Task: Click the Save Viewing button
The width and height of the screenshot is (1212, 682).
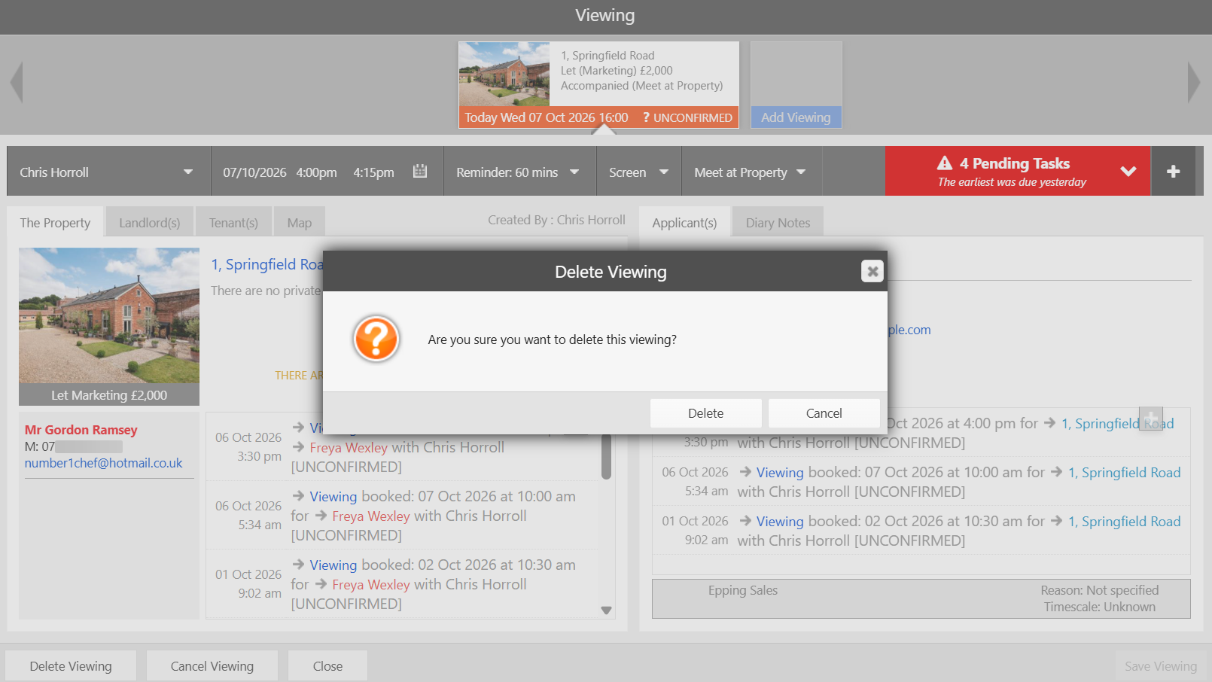Action: 1160,666
